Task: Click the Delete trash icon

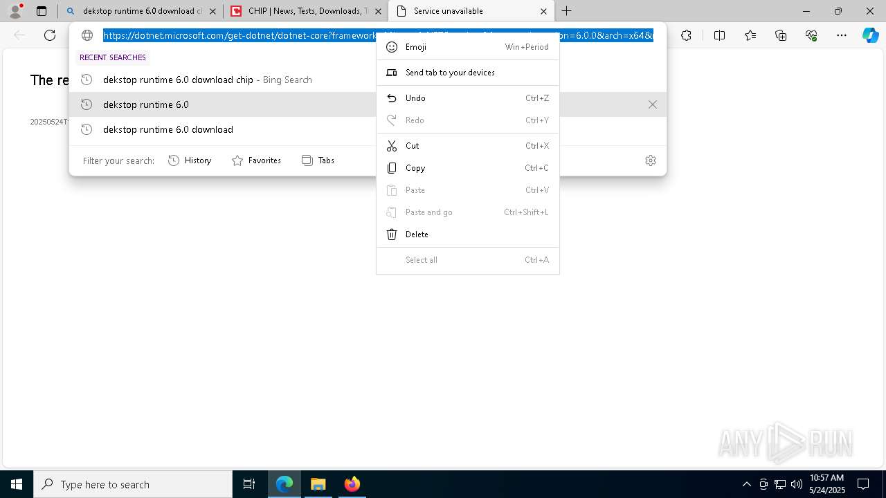Action: 392,234
